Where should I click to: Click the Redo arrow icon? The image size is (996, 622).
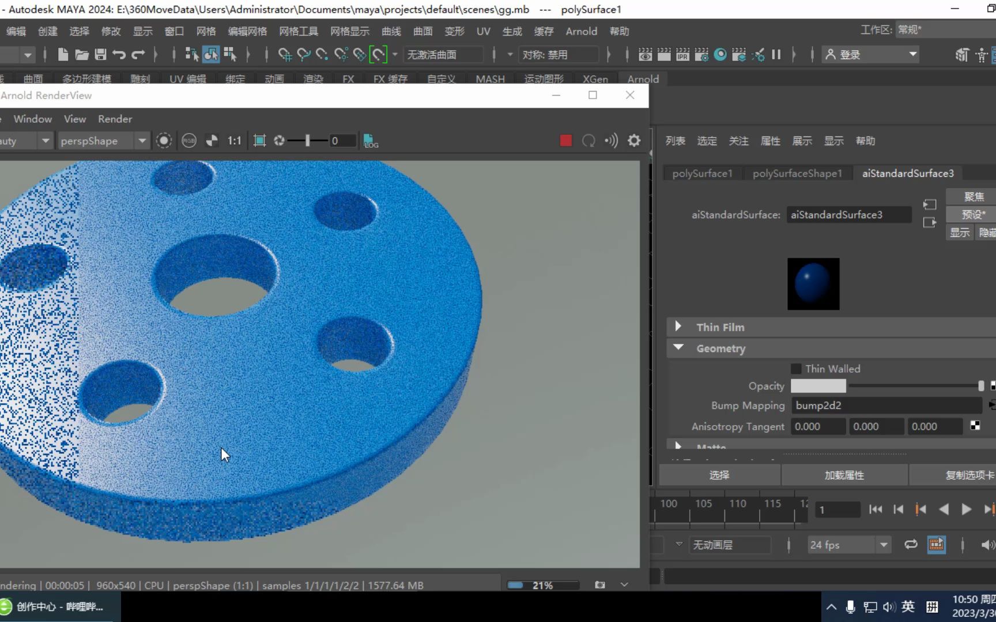coord(138,55)
